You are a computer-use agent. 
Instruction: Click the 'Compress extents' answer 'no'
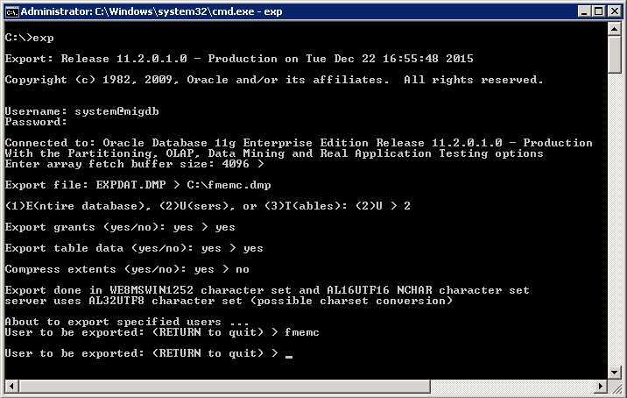point(243,270)
